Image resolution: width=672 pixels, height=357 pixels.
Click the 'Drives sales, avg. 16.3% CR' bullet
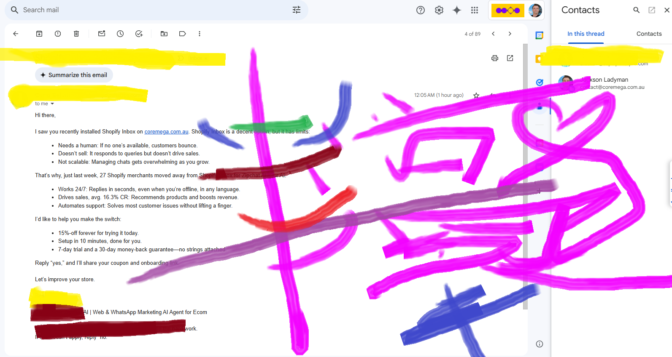(148, 197)
